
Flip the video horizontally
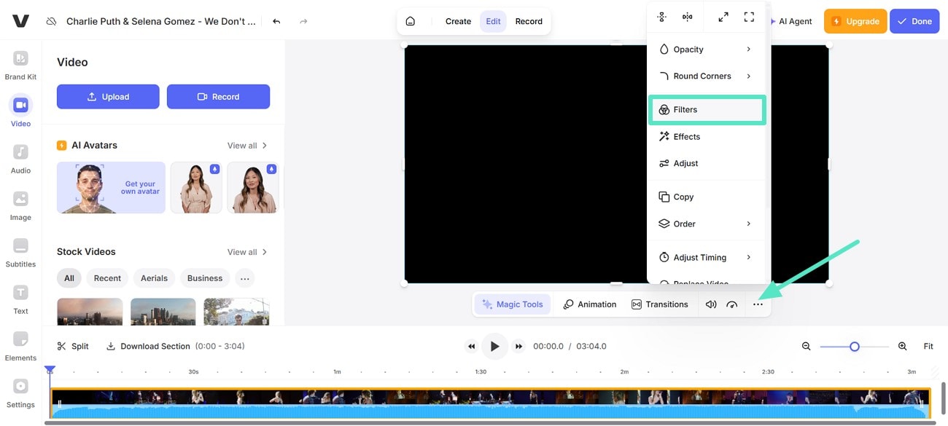(687, 17)
